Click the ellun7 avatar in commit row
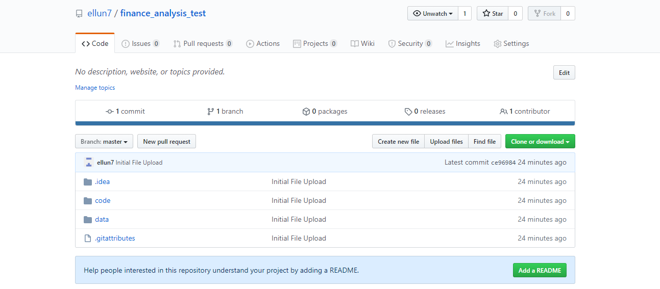The width and height of the screenshot is (660, 289). (x=89, y=163)
